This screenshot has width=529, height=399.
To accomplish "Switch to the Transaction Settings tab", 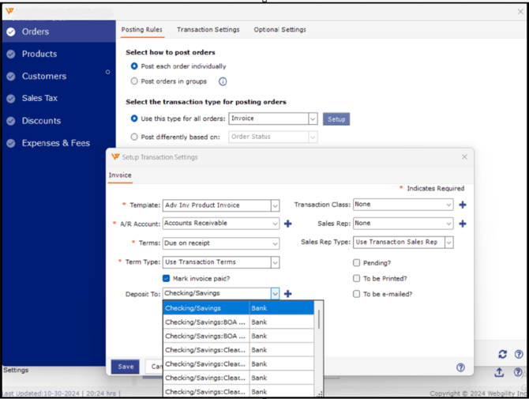I will tap(208, 30).
